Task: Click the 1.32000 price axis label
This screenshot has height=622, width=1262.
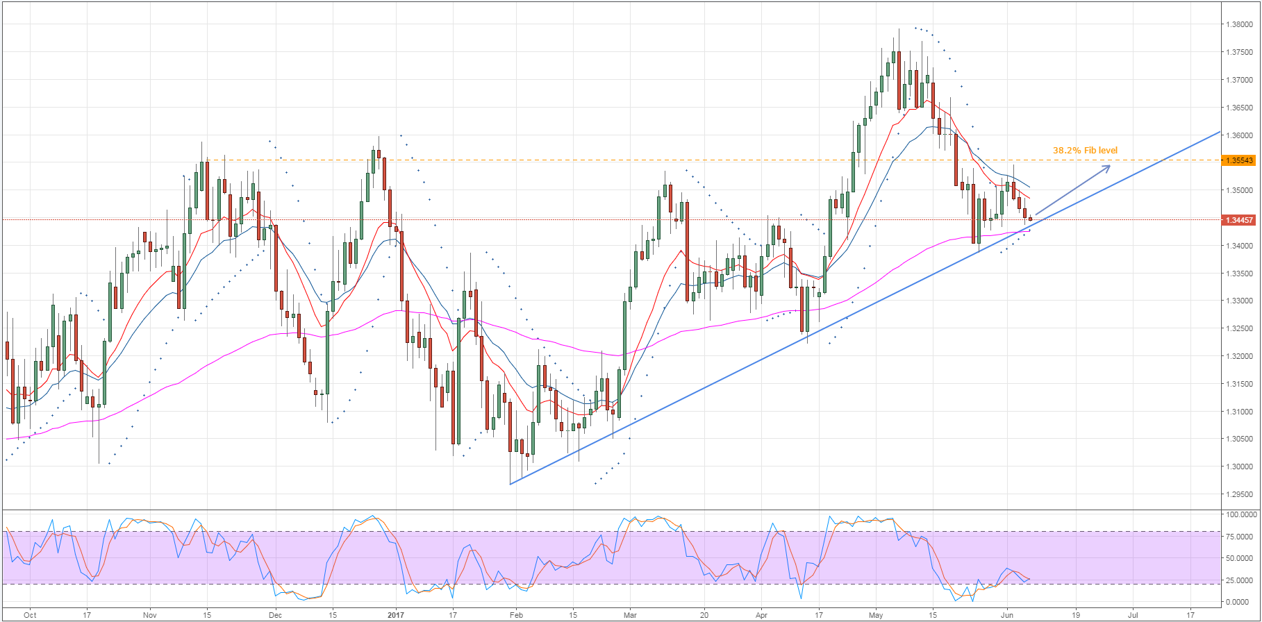Action: click(x=1240, y=356)
